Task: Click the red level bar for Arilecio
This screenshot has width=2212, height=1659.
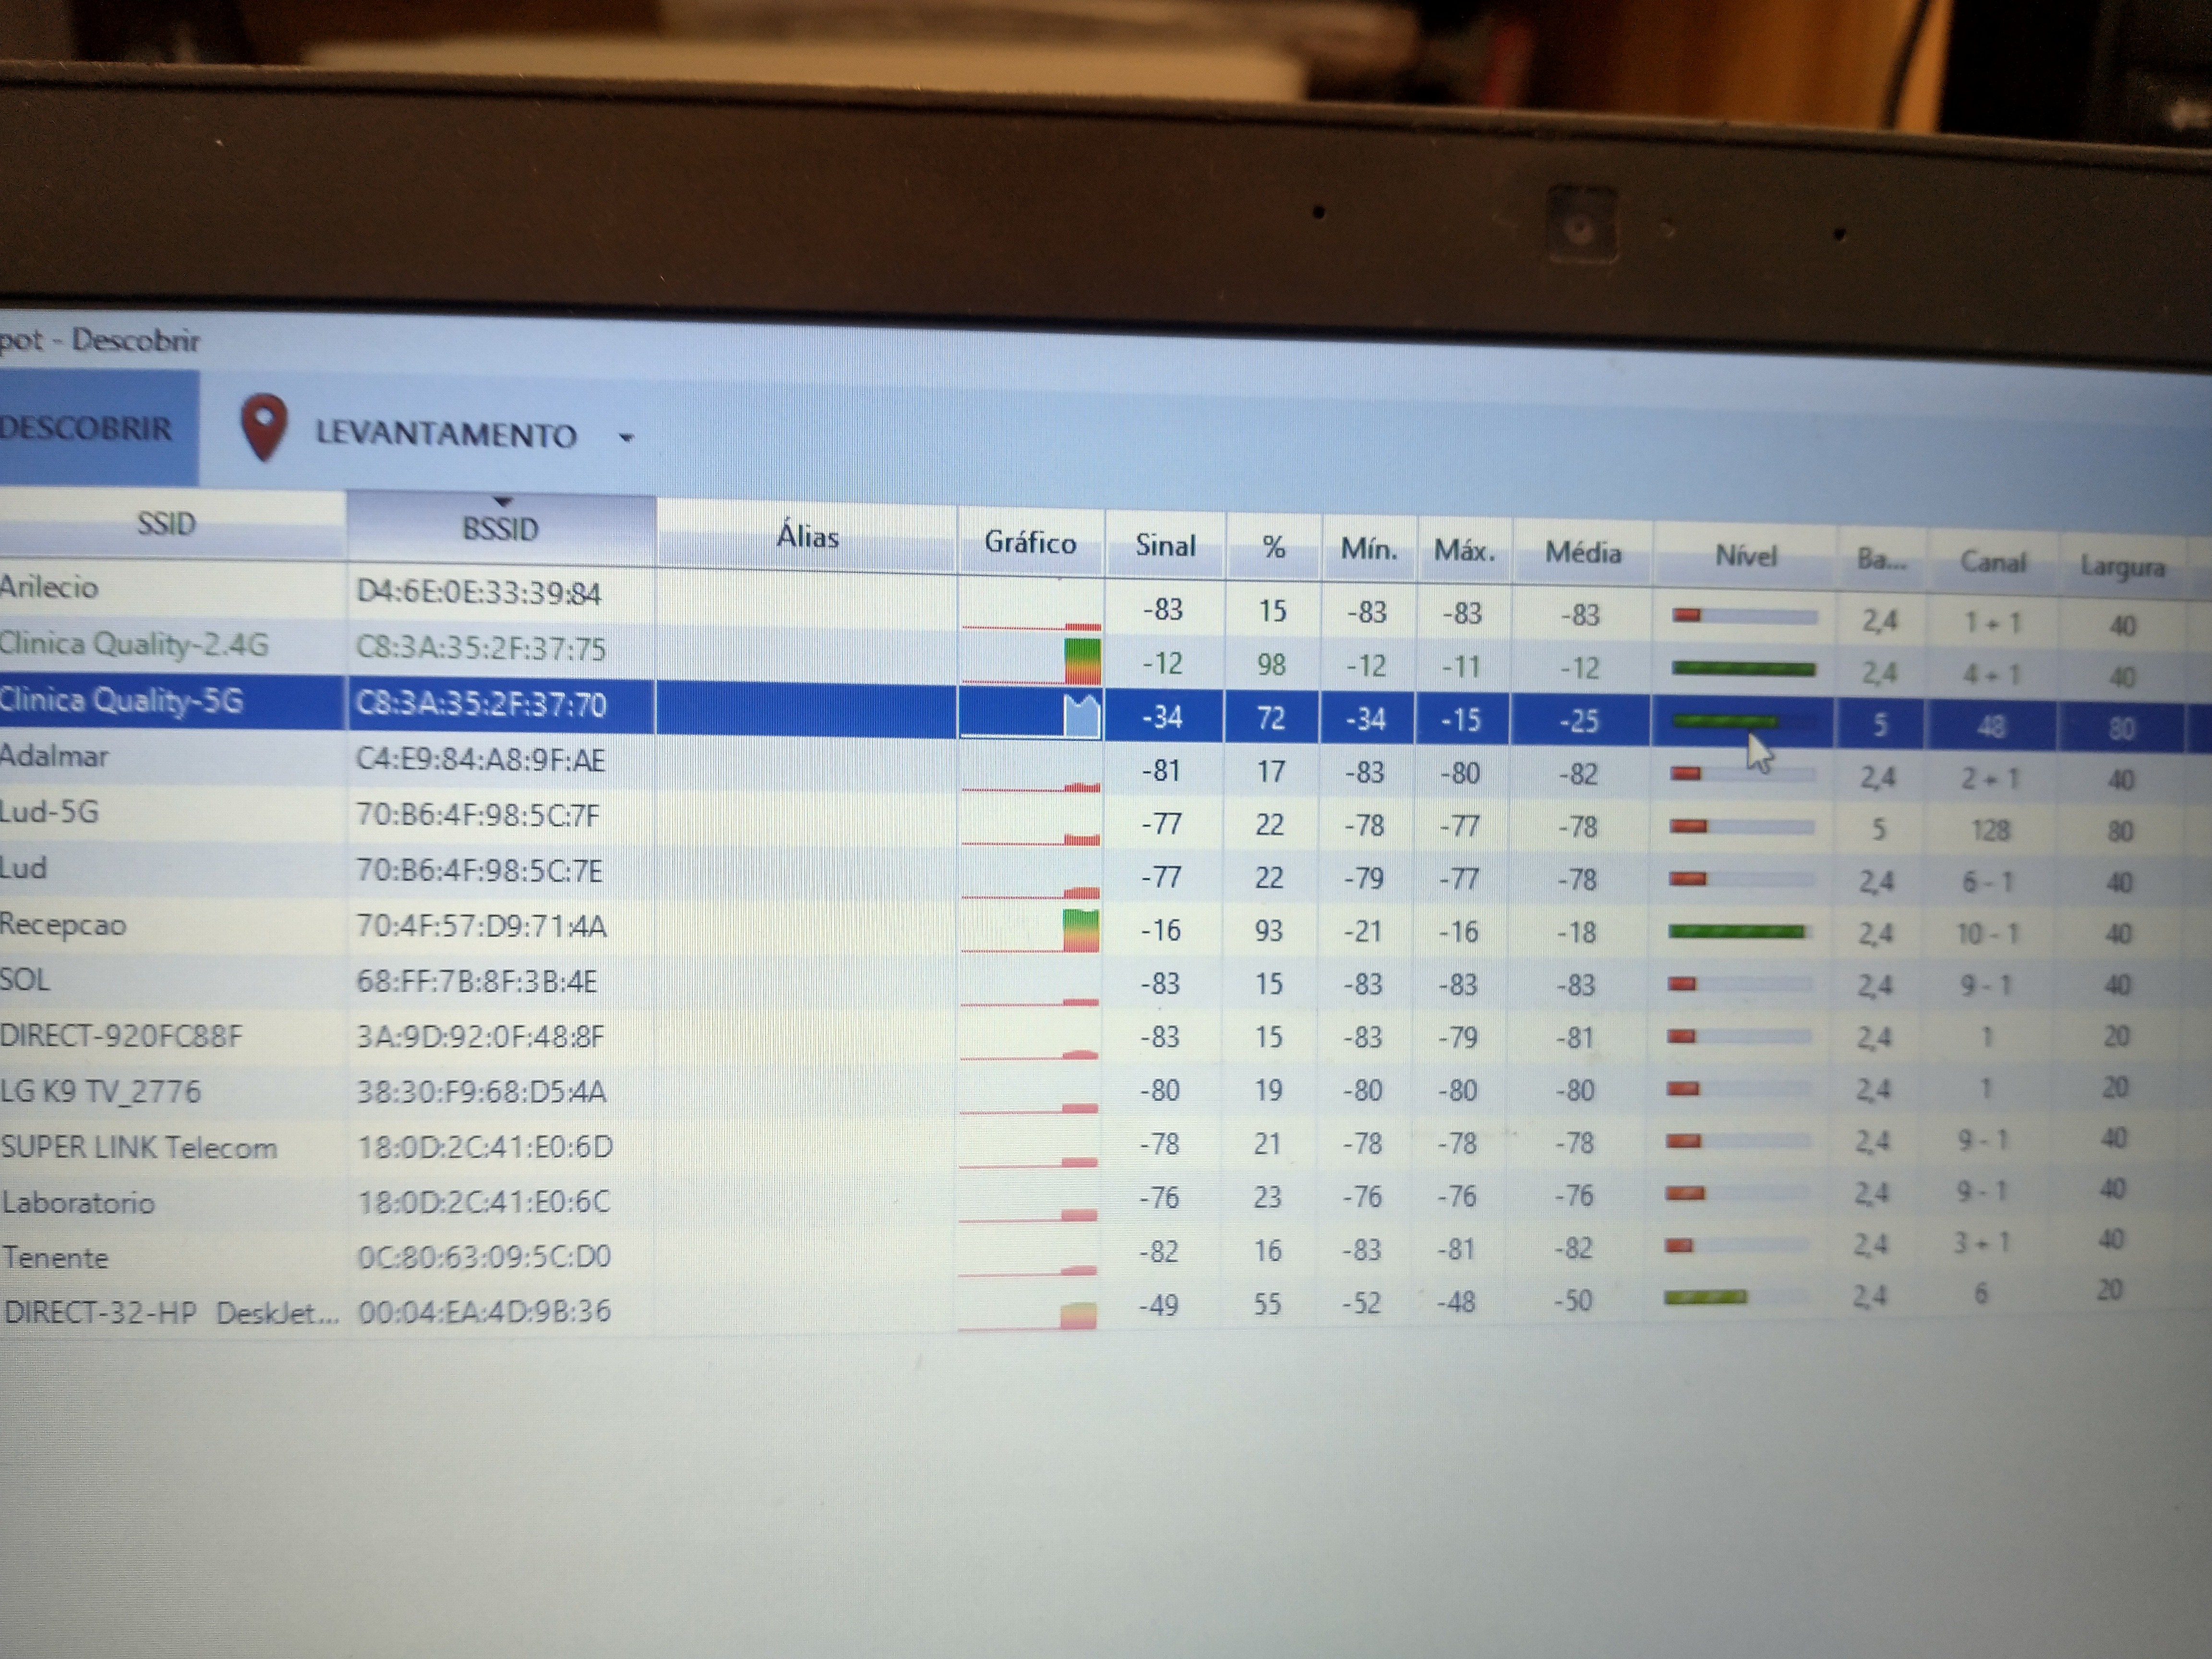Action: 1687,615
